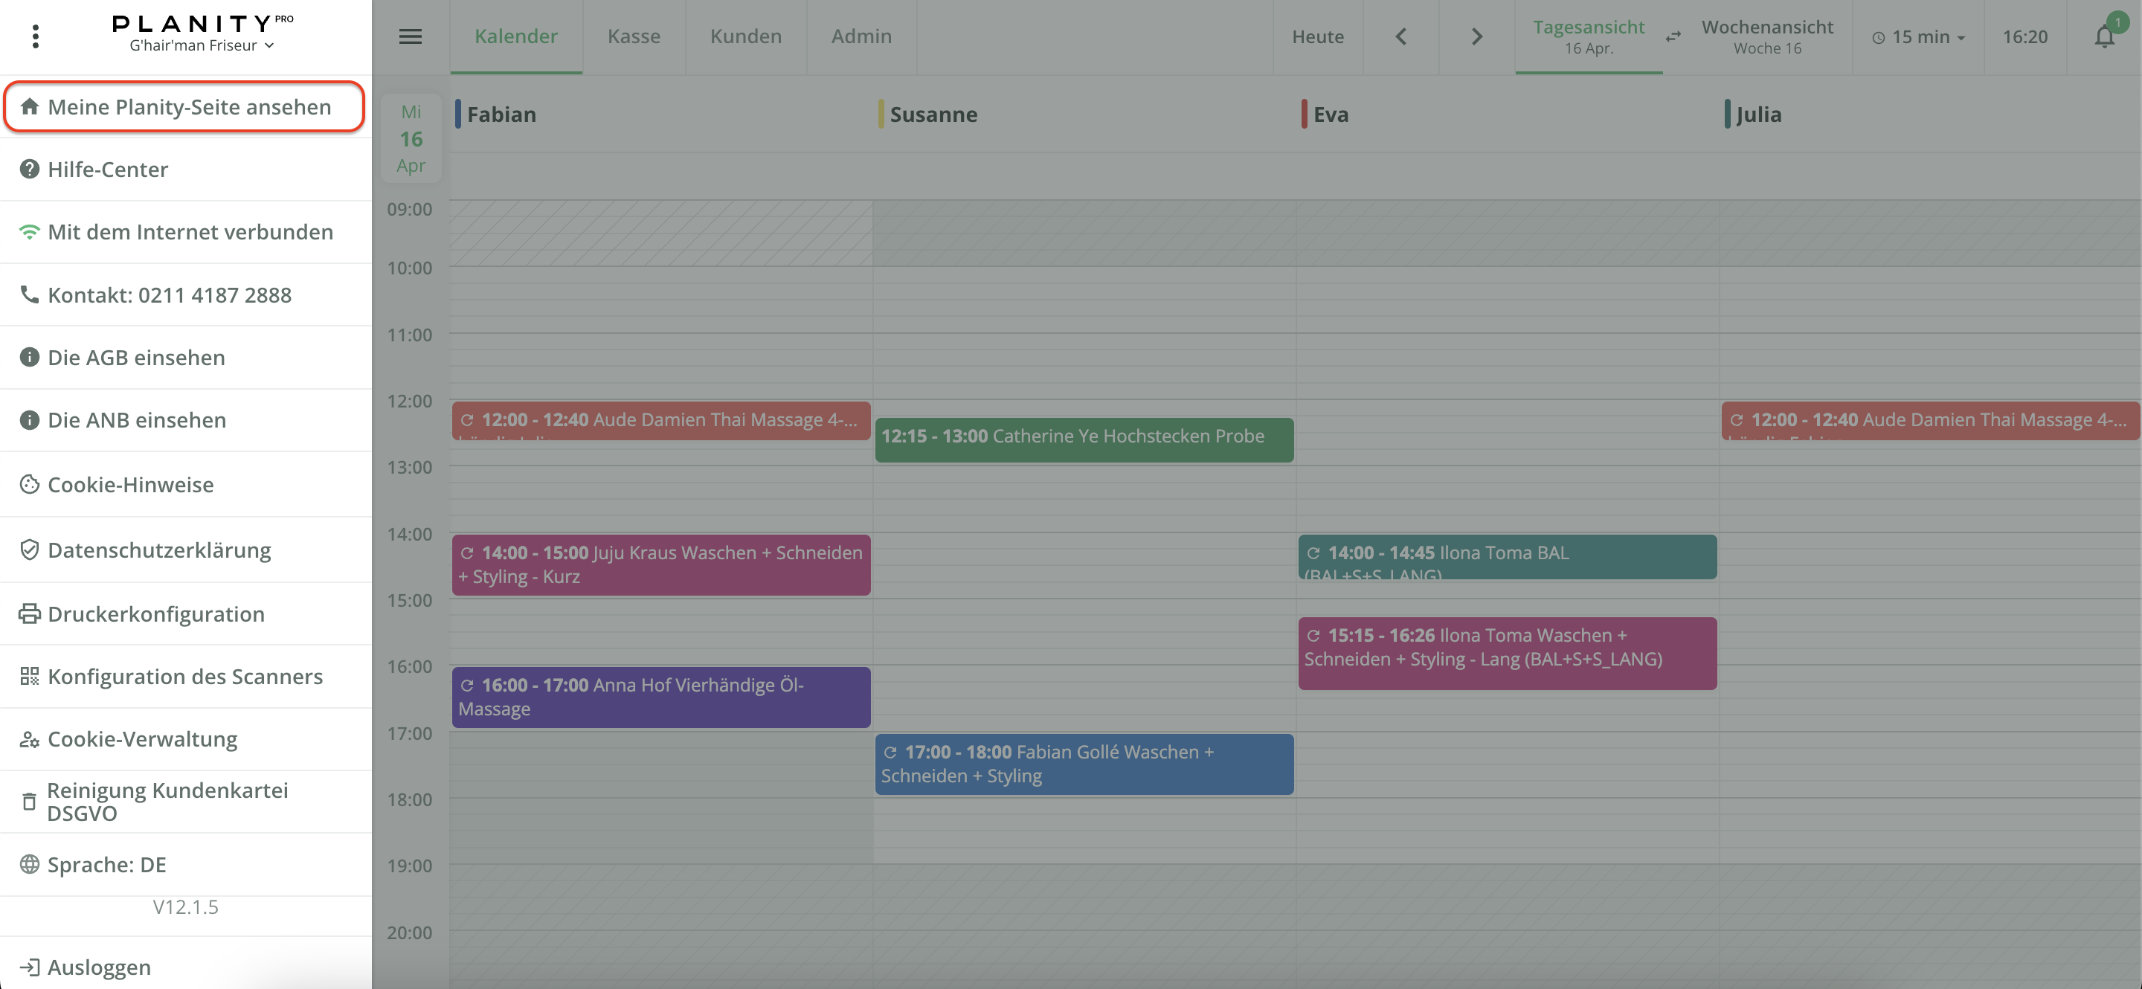Click Meine Planity-Seite ansehen
The image size is (2142, 989).
pos(189,106)
